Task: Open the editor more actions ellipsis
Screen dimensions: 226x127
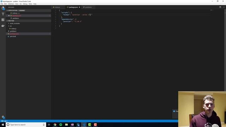Action: coord(224,7)
